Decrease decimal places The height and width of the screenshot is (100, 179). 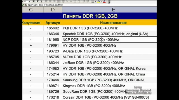pos(79,1)
